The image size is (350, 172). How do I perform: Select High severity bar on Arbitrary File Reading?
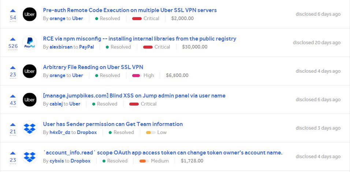[137, 76]
